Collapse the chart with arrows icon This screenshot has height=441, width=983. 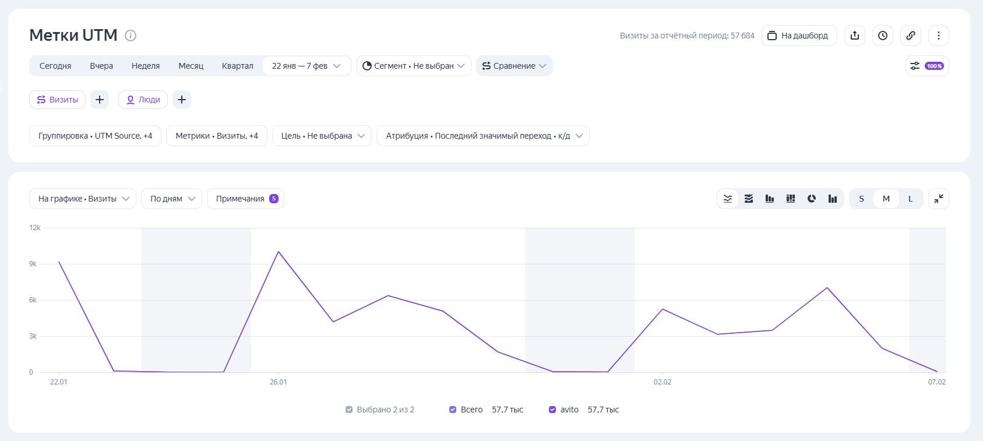tap(938, 199)
